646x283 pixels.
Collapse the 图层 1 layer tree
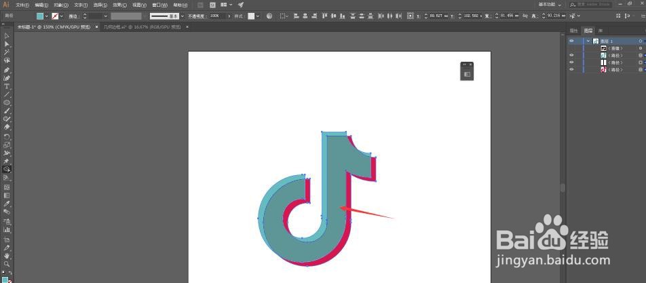[x=588, y=41]
